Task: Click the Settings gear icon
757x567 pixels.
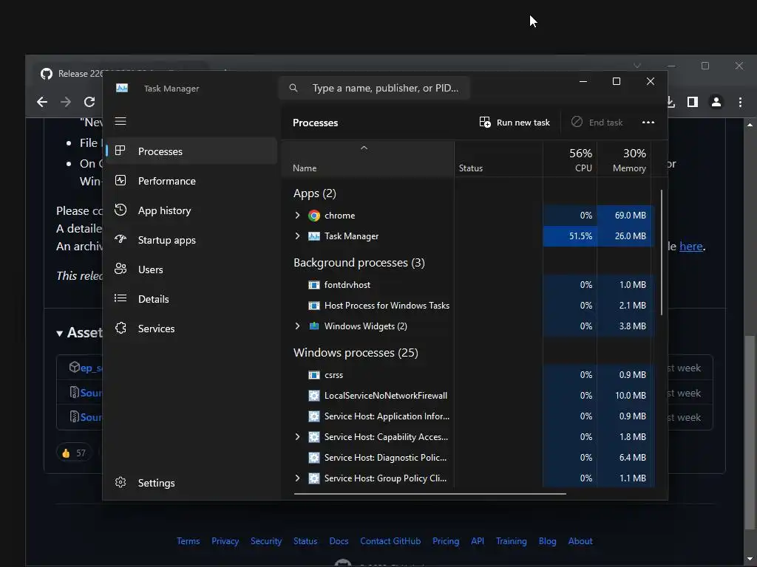Action: pyautogui.click(x=120, y=482)
